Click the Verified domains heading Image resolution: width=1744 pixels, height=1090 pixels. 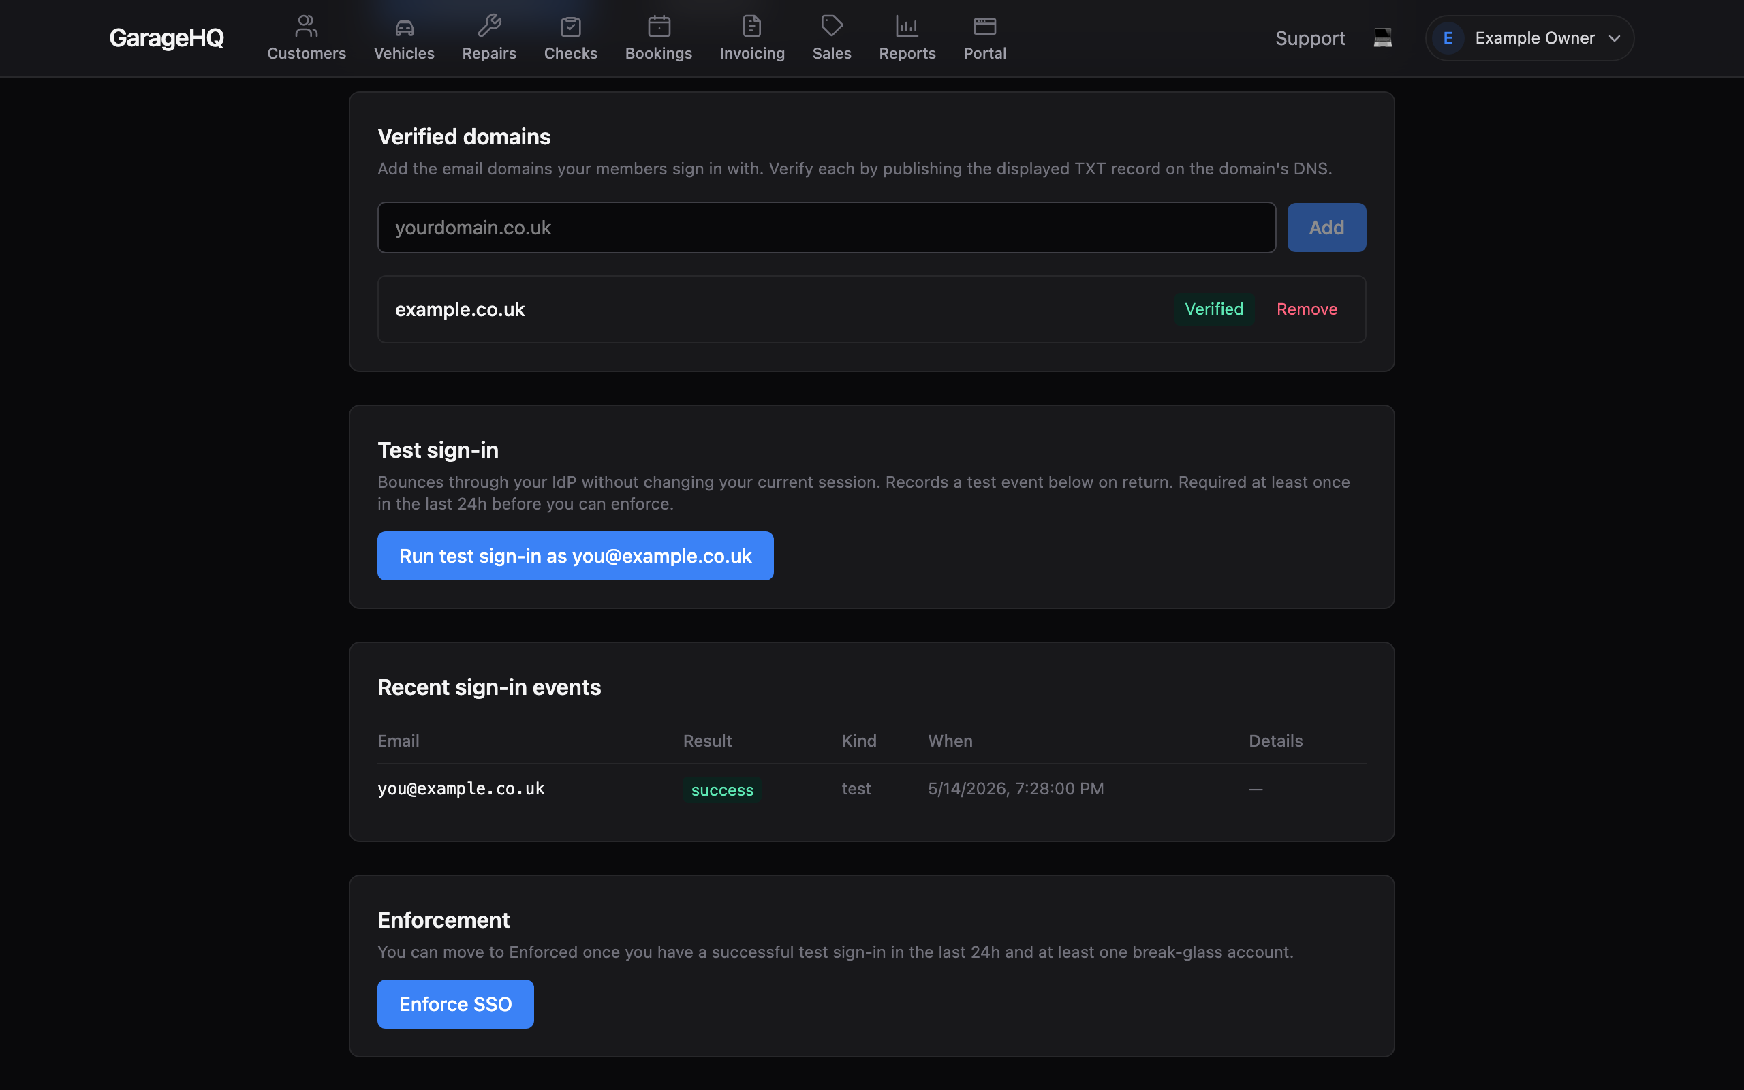pos(464,137)
